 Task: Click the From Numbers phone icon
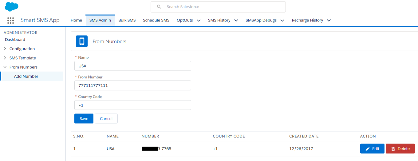click(x=82, y=41)
